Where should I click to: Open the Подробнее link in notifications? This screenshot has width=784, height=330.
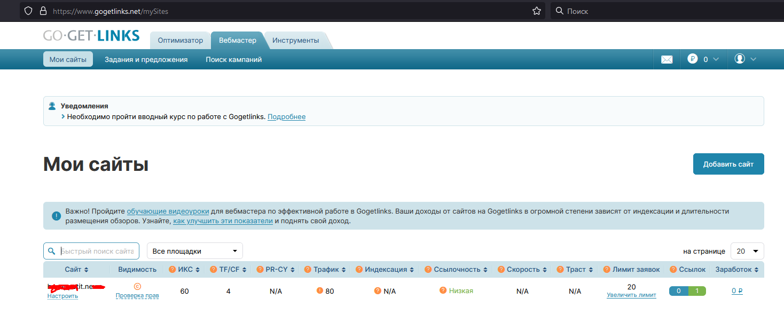(286, 116)
